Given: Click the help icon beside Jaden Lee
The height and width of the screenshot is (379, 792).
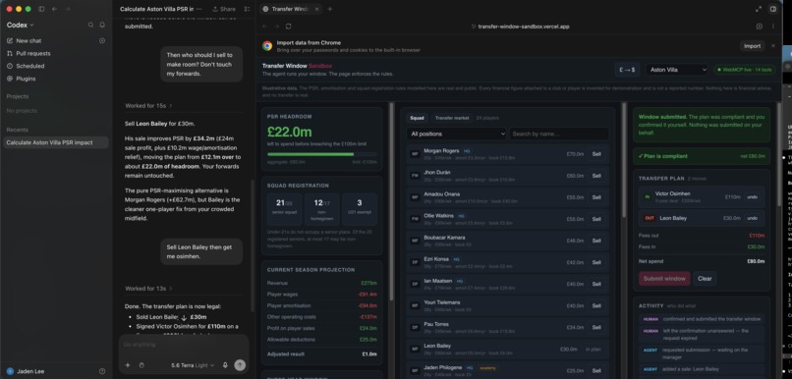Looking at the screenshot, I should (x=102, y=371).
